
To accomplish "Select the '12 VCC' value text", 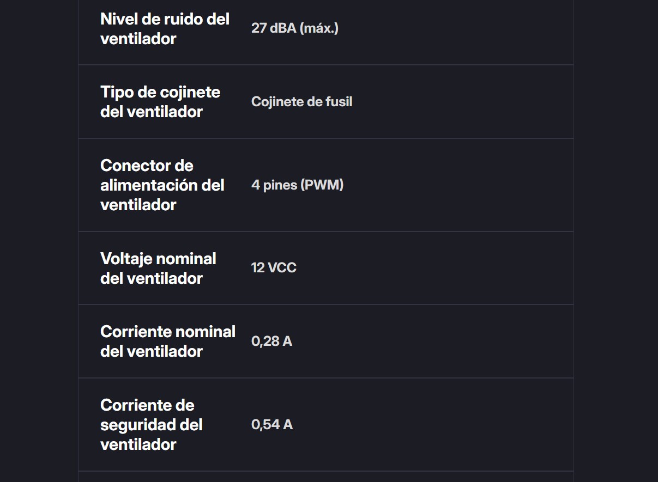I will (274, 268).
